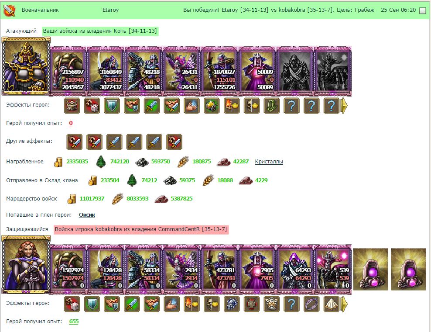Screen dimensions: 431x332
Task: Select the green sword effect icon in attacker effects
Action: tap(152, 105)
